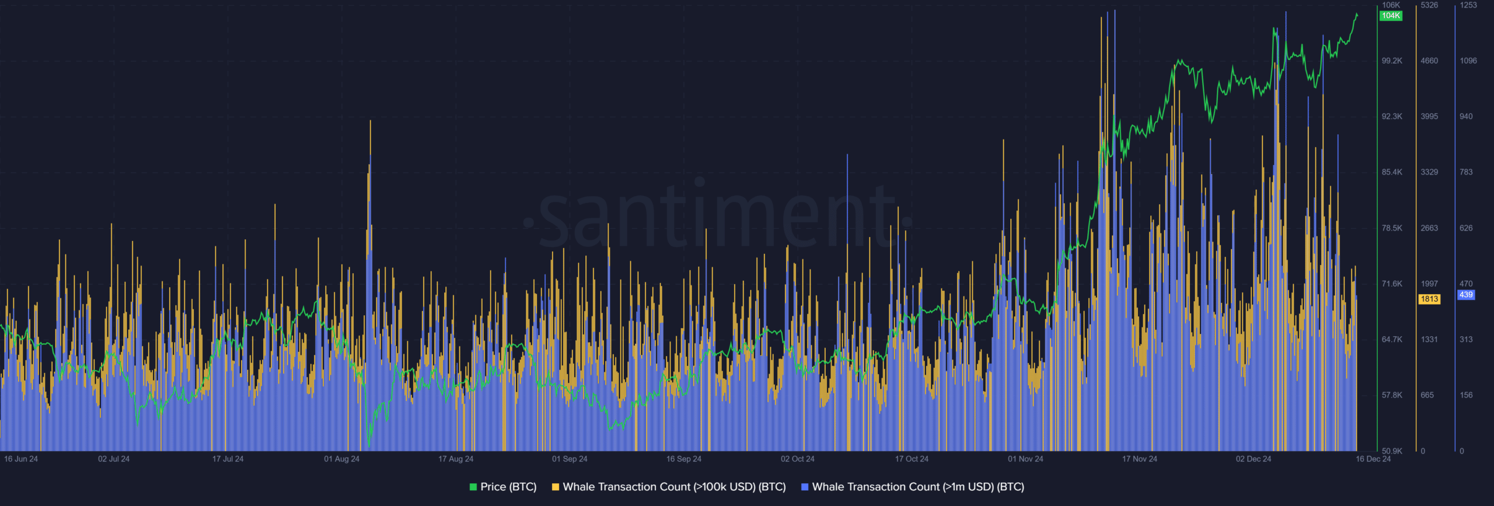Click the 71.6K price axis label
1494x506 pixels.
pyautogui.click(x=1392, y=284)
